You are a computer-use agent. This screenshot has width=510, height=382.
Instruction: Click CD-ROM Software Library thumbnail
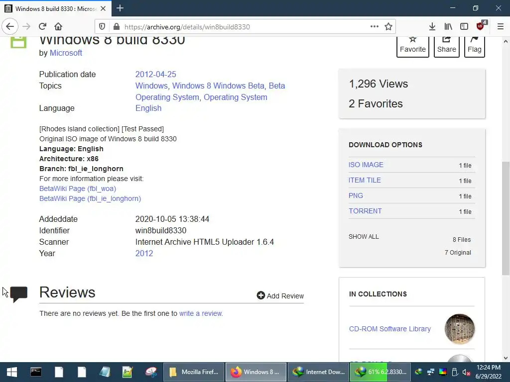click(x=460, y=329)
